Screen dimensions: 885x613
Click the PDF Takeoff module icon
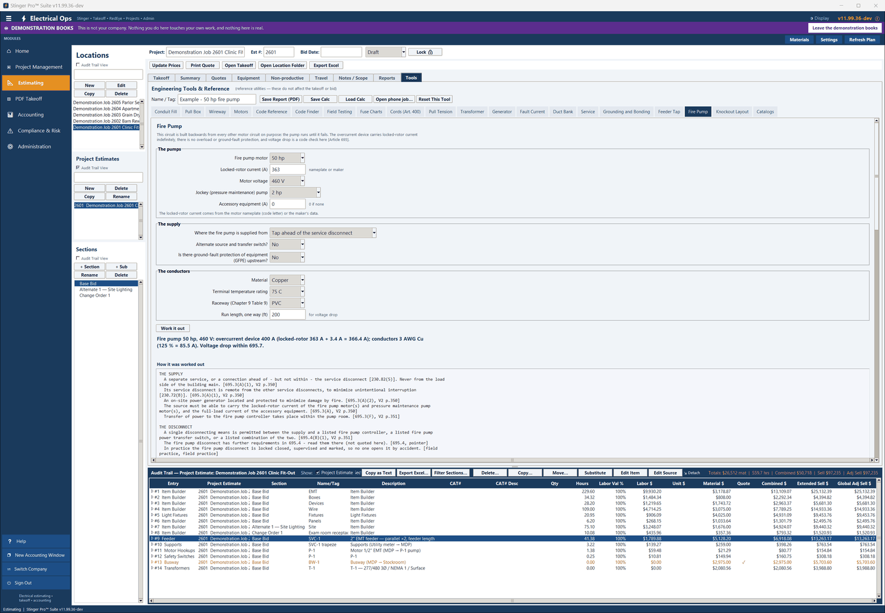9,99
